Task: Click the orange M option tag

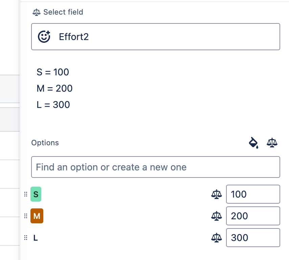Action: 37,216
